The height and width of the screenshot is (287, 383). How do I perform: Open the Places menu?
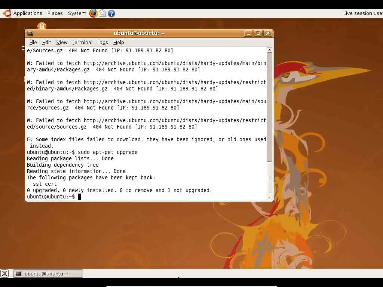point(55,13)
